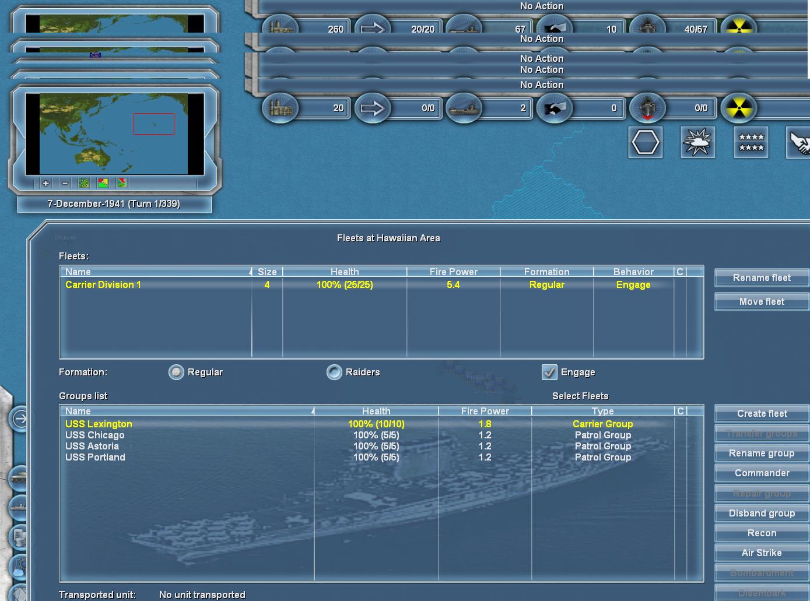Toggle the hexagon grid display button
Screen dimensions: 810x601
(x=646, y=142)
